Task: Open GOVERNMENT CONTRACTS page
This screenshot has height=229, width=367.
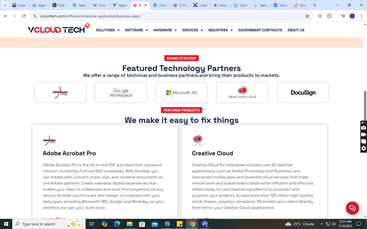Action: 260,30
